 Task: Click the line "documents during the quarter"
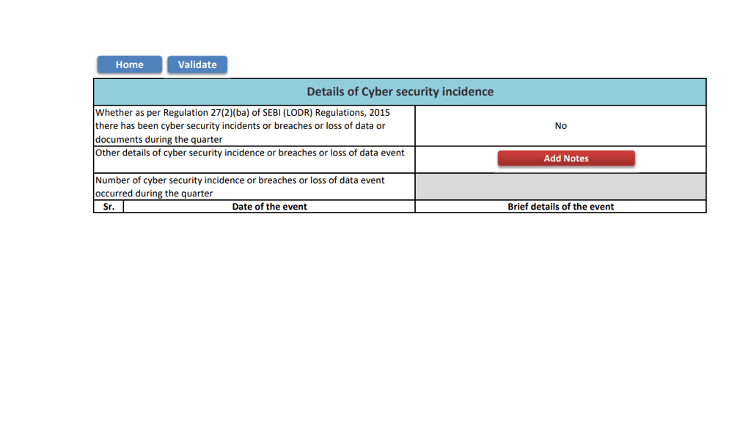point(159,139)
